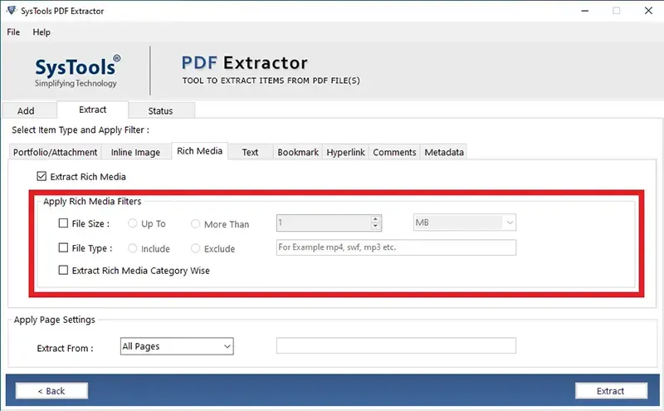Click the page range input field
The width and height of the screenshot is (664, 411).
click(x=396, y=345)
